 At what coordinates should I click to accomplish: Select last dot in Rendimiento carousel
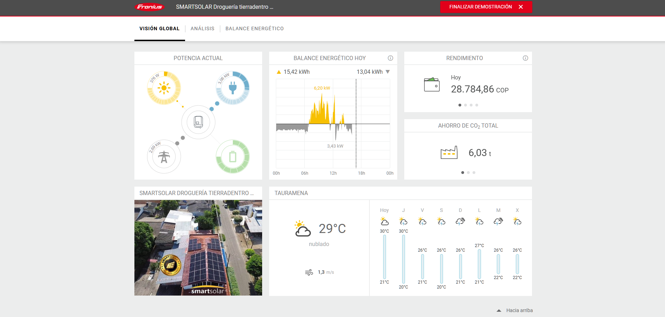[x=477, y=105]
